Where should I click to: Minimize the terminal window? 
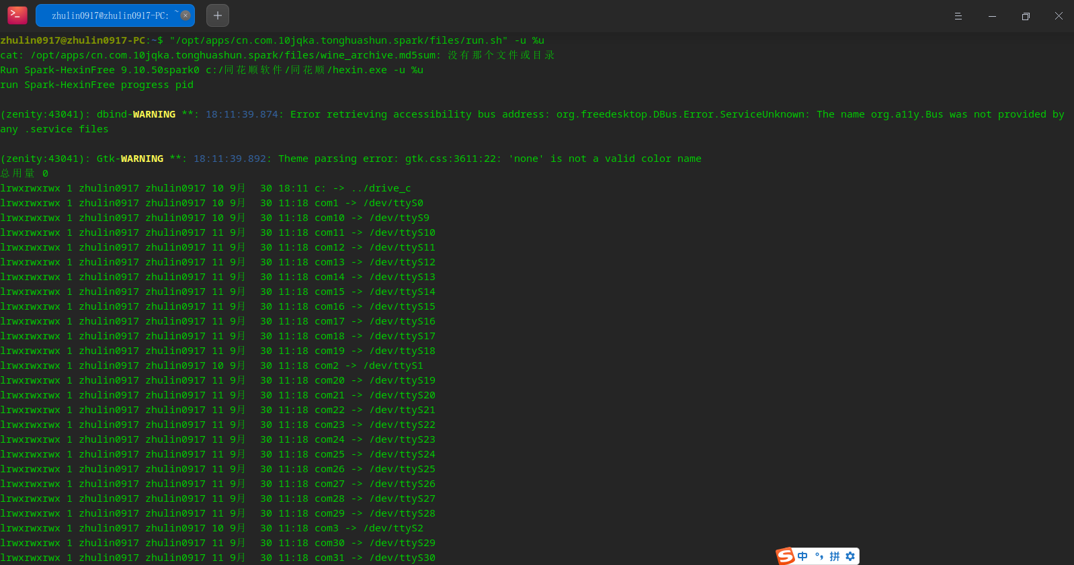(992, 16)
